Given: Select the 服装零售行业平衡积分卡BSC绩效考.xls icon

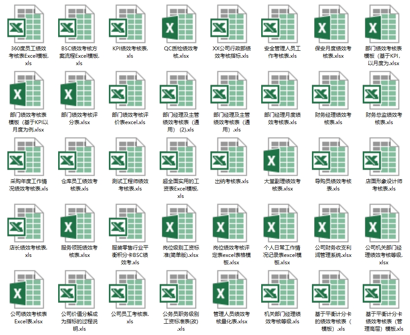Looking at the screenshot, I should [x=127, y=223].
